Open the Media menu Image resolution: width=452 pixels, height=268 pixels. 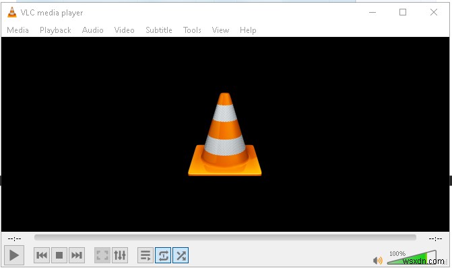tap(18, 30)
